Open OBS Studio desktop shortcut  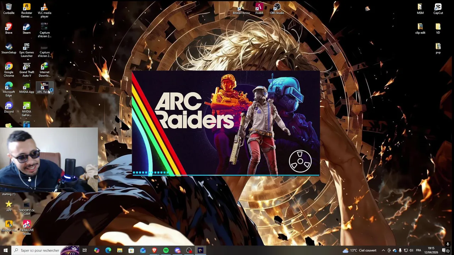point(277,9)
